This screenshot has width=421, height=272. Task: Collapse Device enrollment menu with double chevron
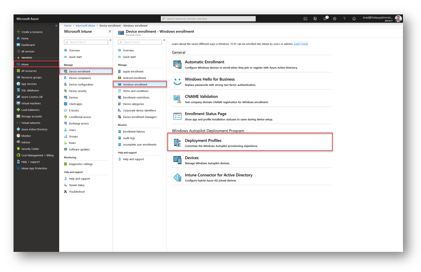pos(164,40)
